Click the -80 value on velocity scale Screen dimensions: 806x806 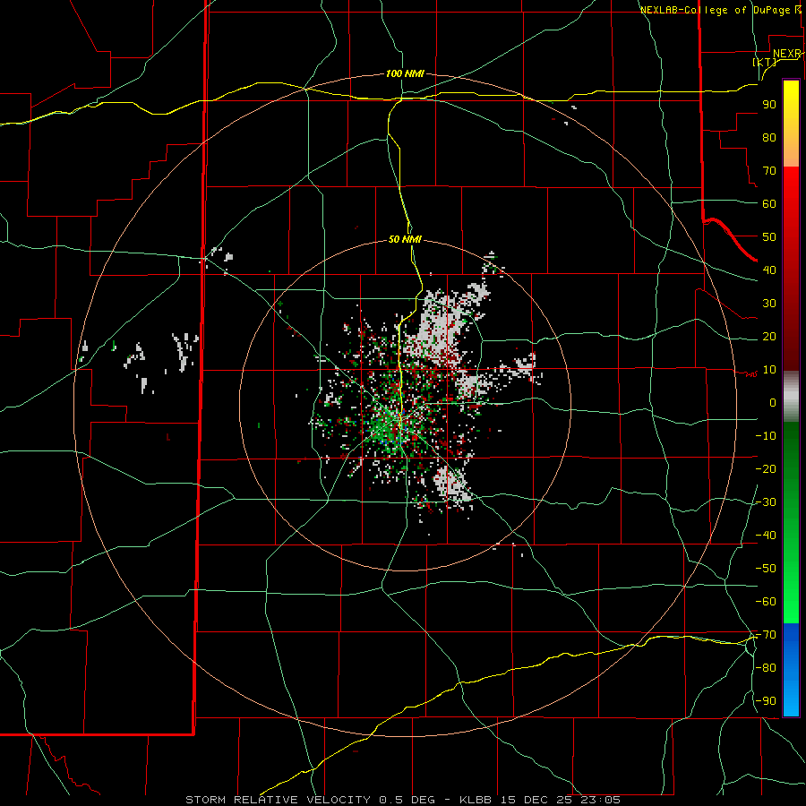tap(766, 668)
